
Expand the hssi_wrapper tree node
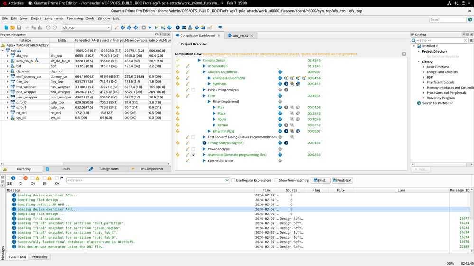tap(8, 87)
